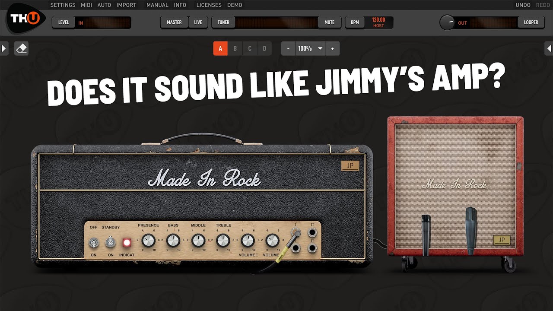Click the JP badge on amp head
Viewport: 553px width, 311px height.
click(x=350, y=166)
